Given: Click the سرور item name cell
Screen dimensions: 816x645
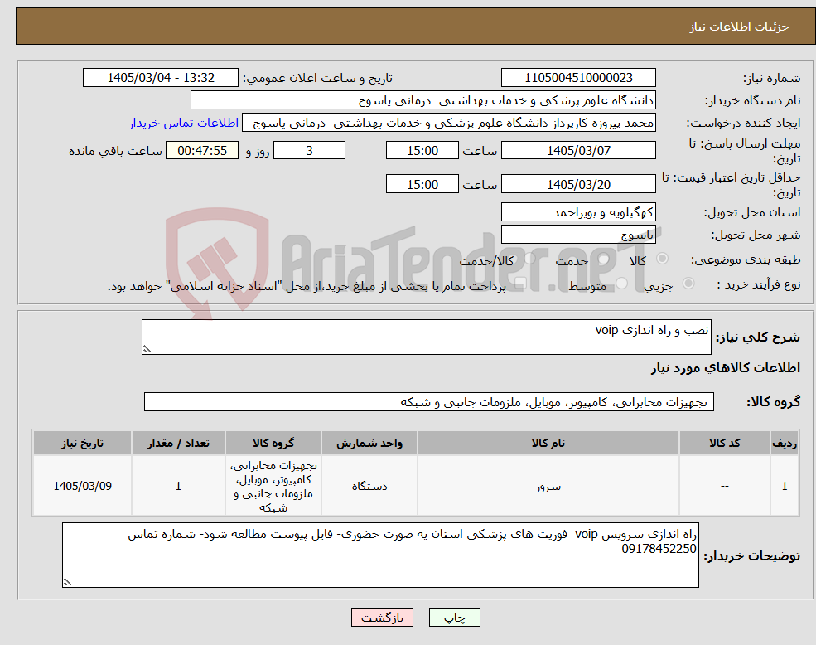Looking at the screenshot, I should pos(548,486).
